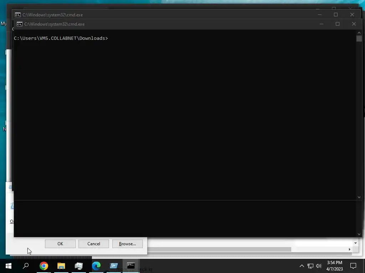Open front cmd.exe window system menu icon

pyautogui.click(x=20, y=24)
